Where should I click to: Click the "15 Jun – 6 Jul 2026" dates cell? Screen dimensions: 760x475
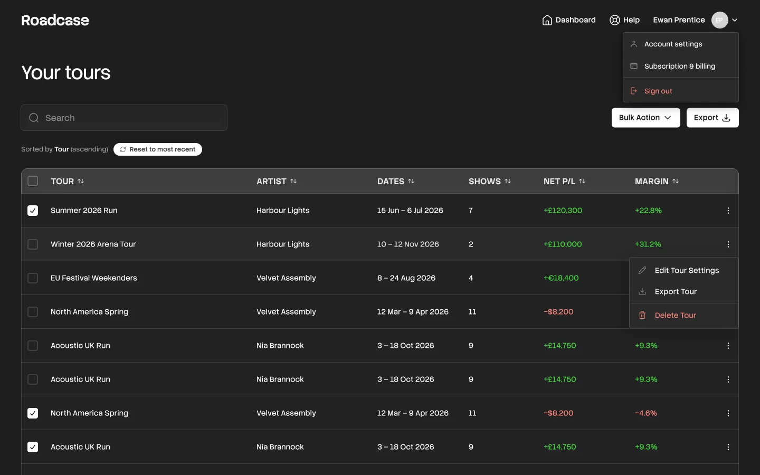click(x=410, y=211)
